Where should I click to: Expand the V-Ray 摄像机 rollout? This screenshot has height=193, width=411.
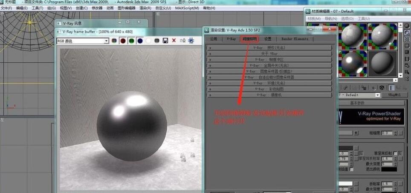pos(269,95)
